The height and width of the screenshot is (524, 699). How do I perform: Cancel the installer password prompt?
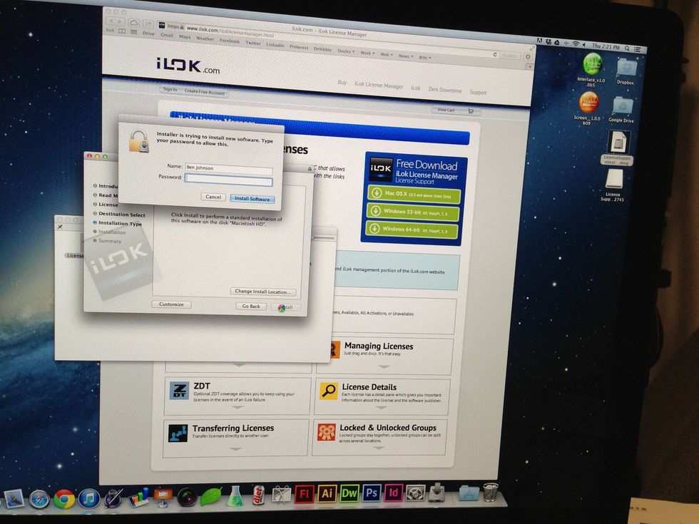coord(213,197)
